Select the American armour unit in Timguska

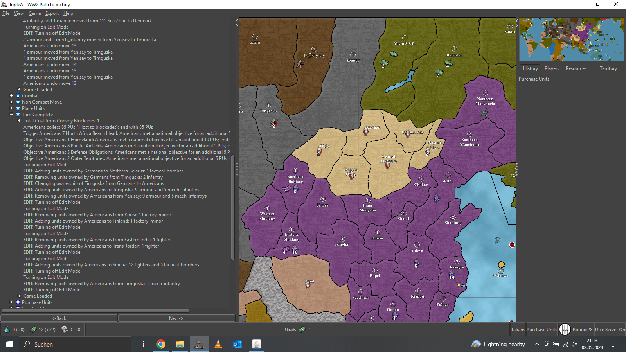[274, 123]
